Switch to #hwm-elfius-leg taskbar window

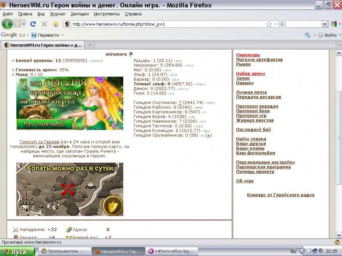172,251
